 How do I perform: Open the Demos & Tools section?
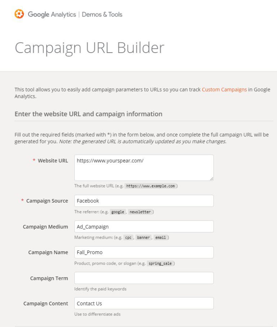pyautogui.click(x=102, y=15)
